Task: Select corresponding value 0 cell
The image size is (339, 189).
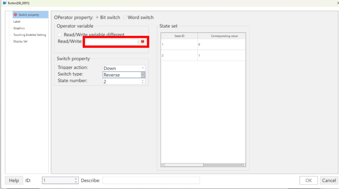Action: pyautogui.click(x=222, y=45)
